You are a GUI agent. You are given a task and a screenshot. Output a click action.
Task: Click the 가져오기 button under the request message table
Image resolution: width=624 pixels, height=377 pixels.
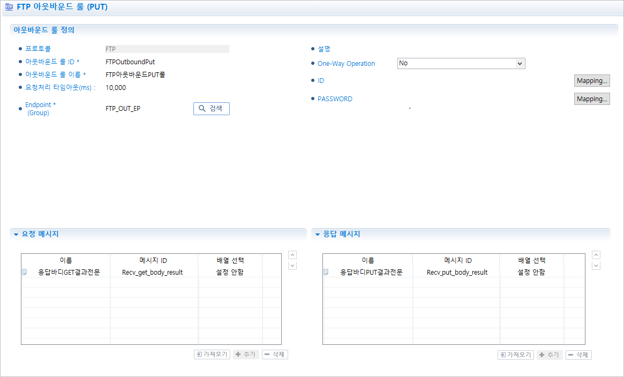212,355
